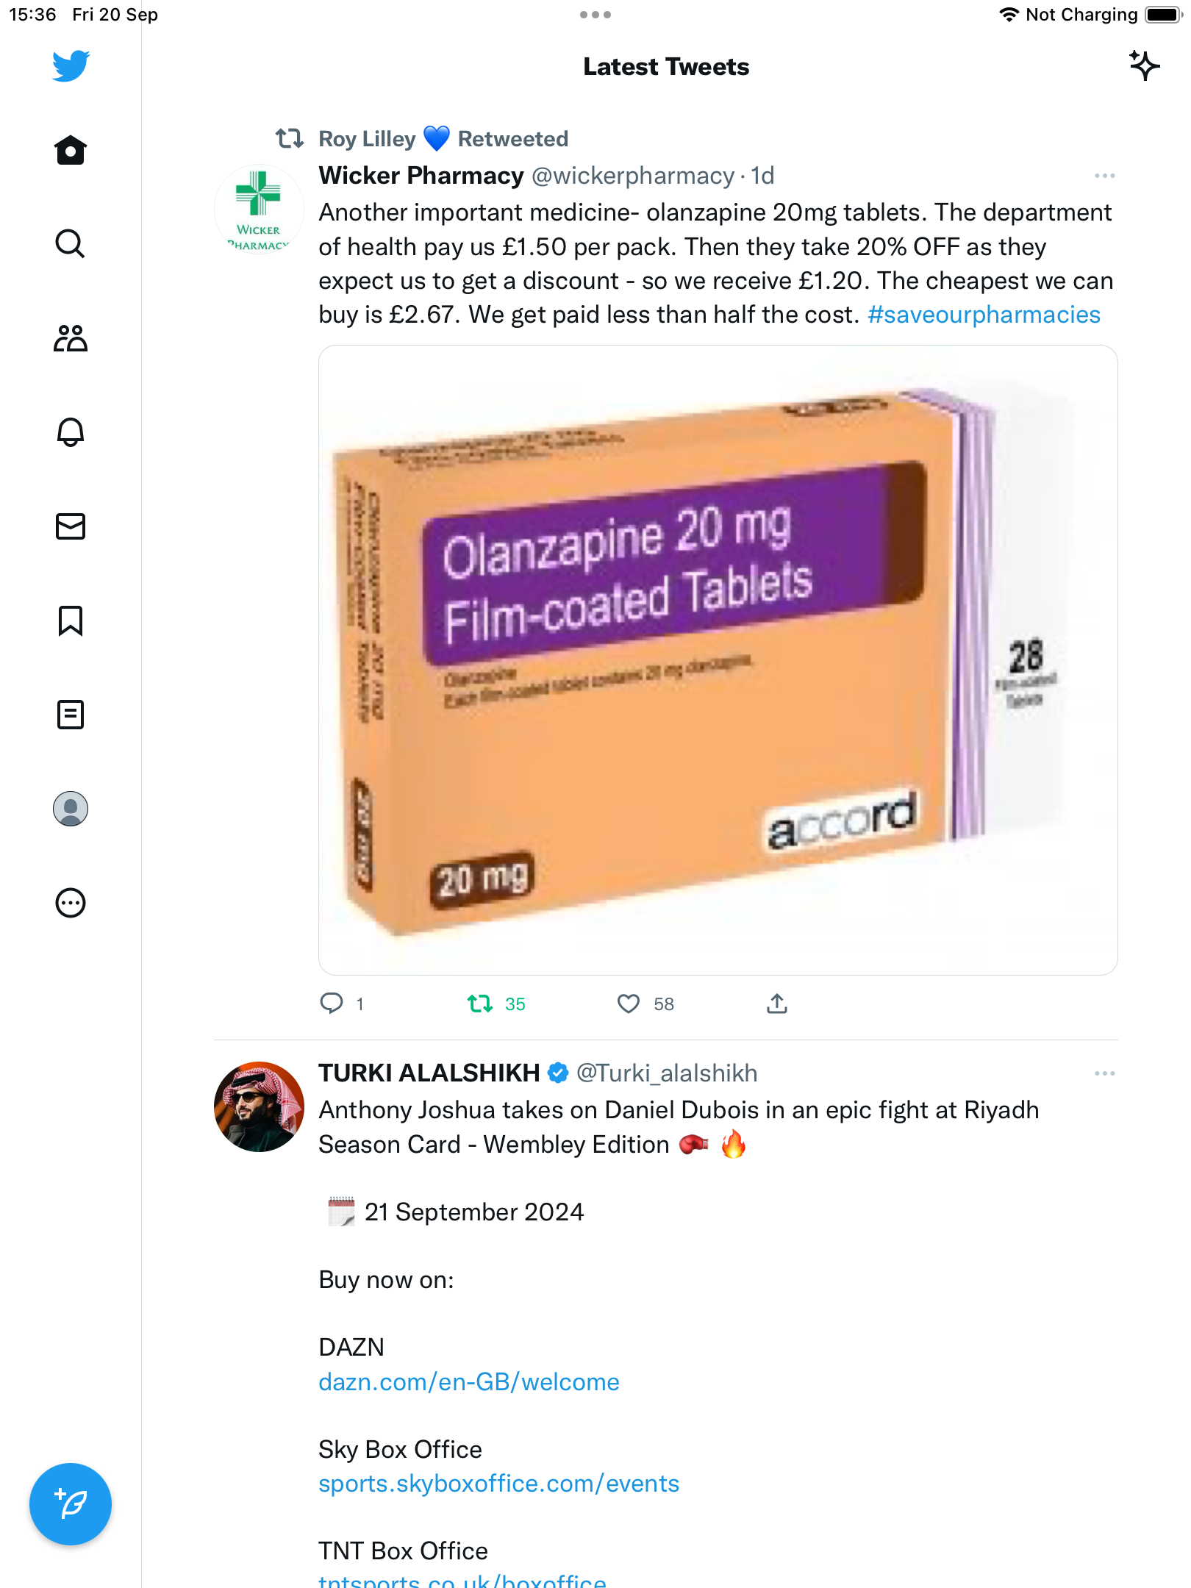Open the More circle menu icon
The width and height of the screenshot is (1191, 1588).
pos(71,903)
